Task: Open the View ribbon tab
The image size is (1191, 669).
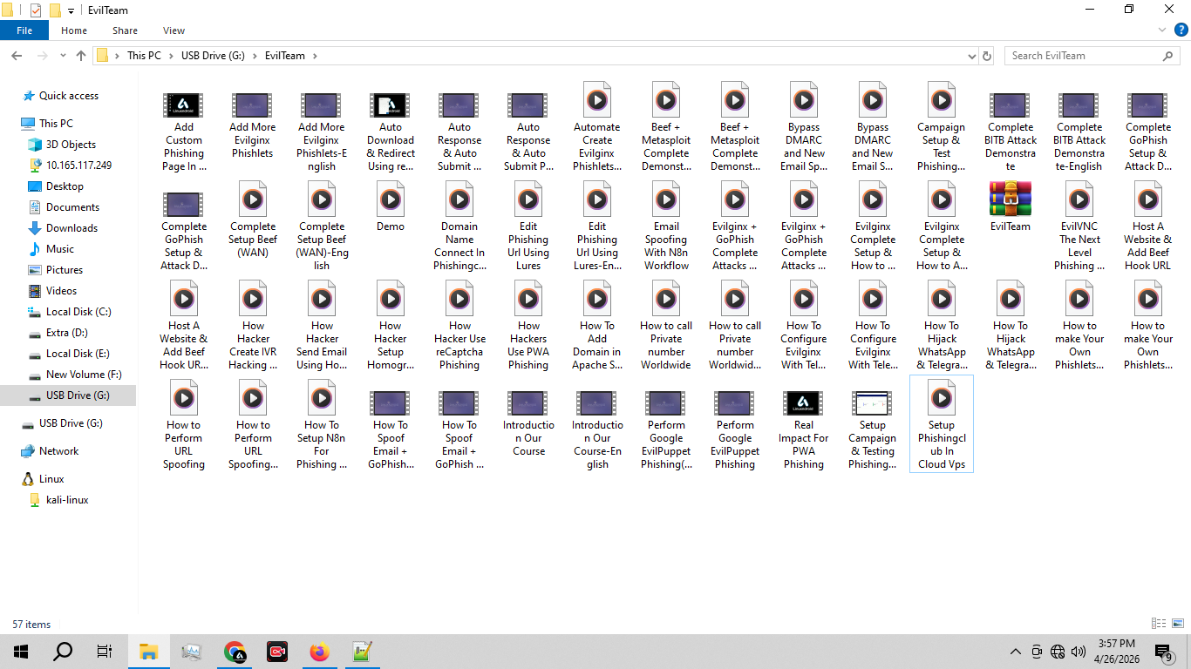Action: (174, 30)
